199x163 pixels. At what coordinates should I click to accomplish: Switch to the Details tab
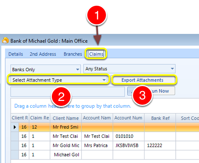16,54
